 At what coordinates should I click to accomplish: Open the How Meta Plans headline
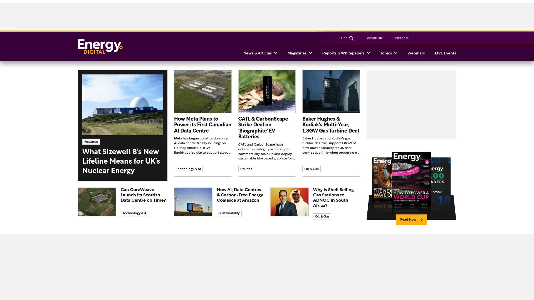[x=203, y=125]
